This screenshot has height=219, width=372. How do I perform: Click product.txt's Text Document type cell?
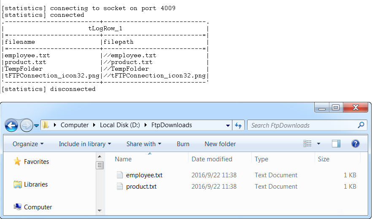276,187
